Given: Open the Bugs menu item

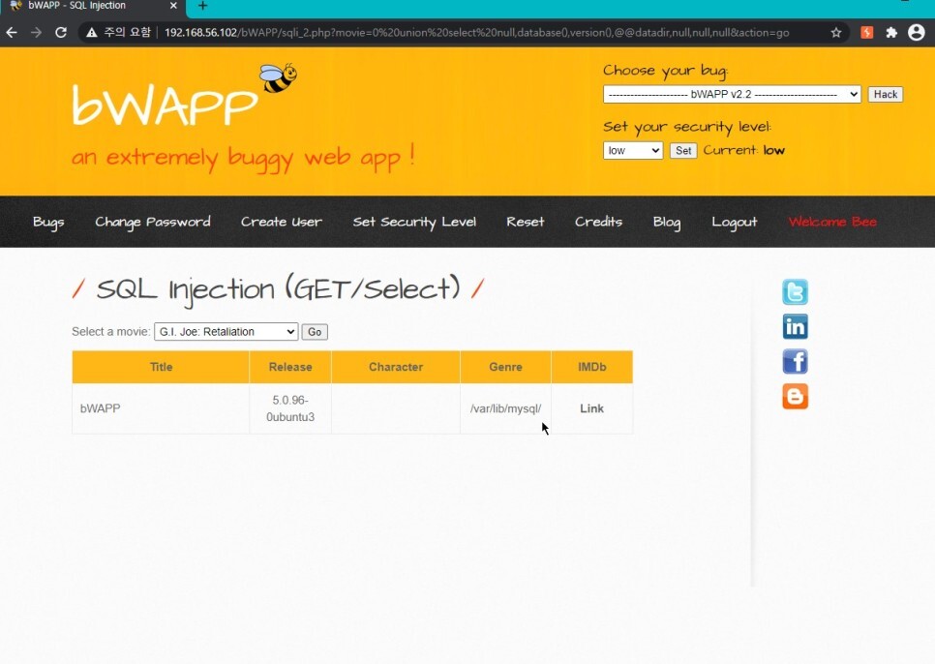Looking at the screenshot, I should pyautogui.click(x=48, y=222).
